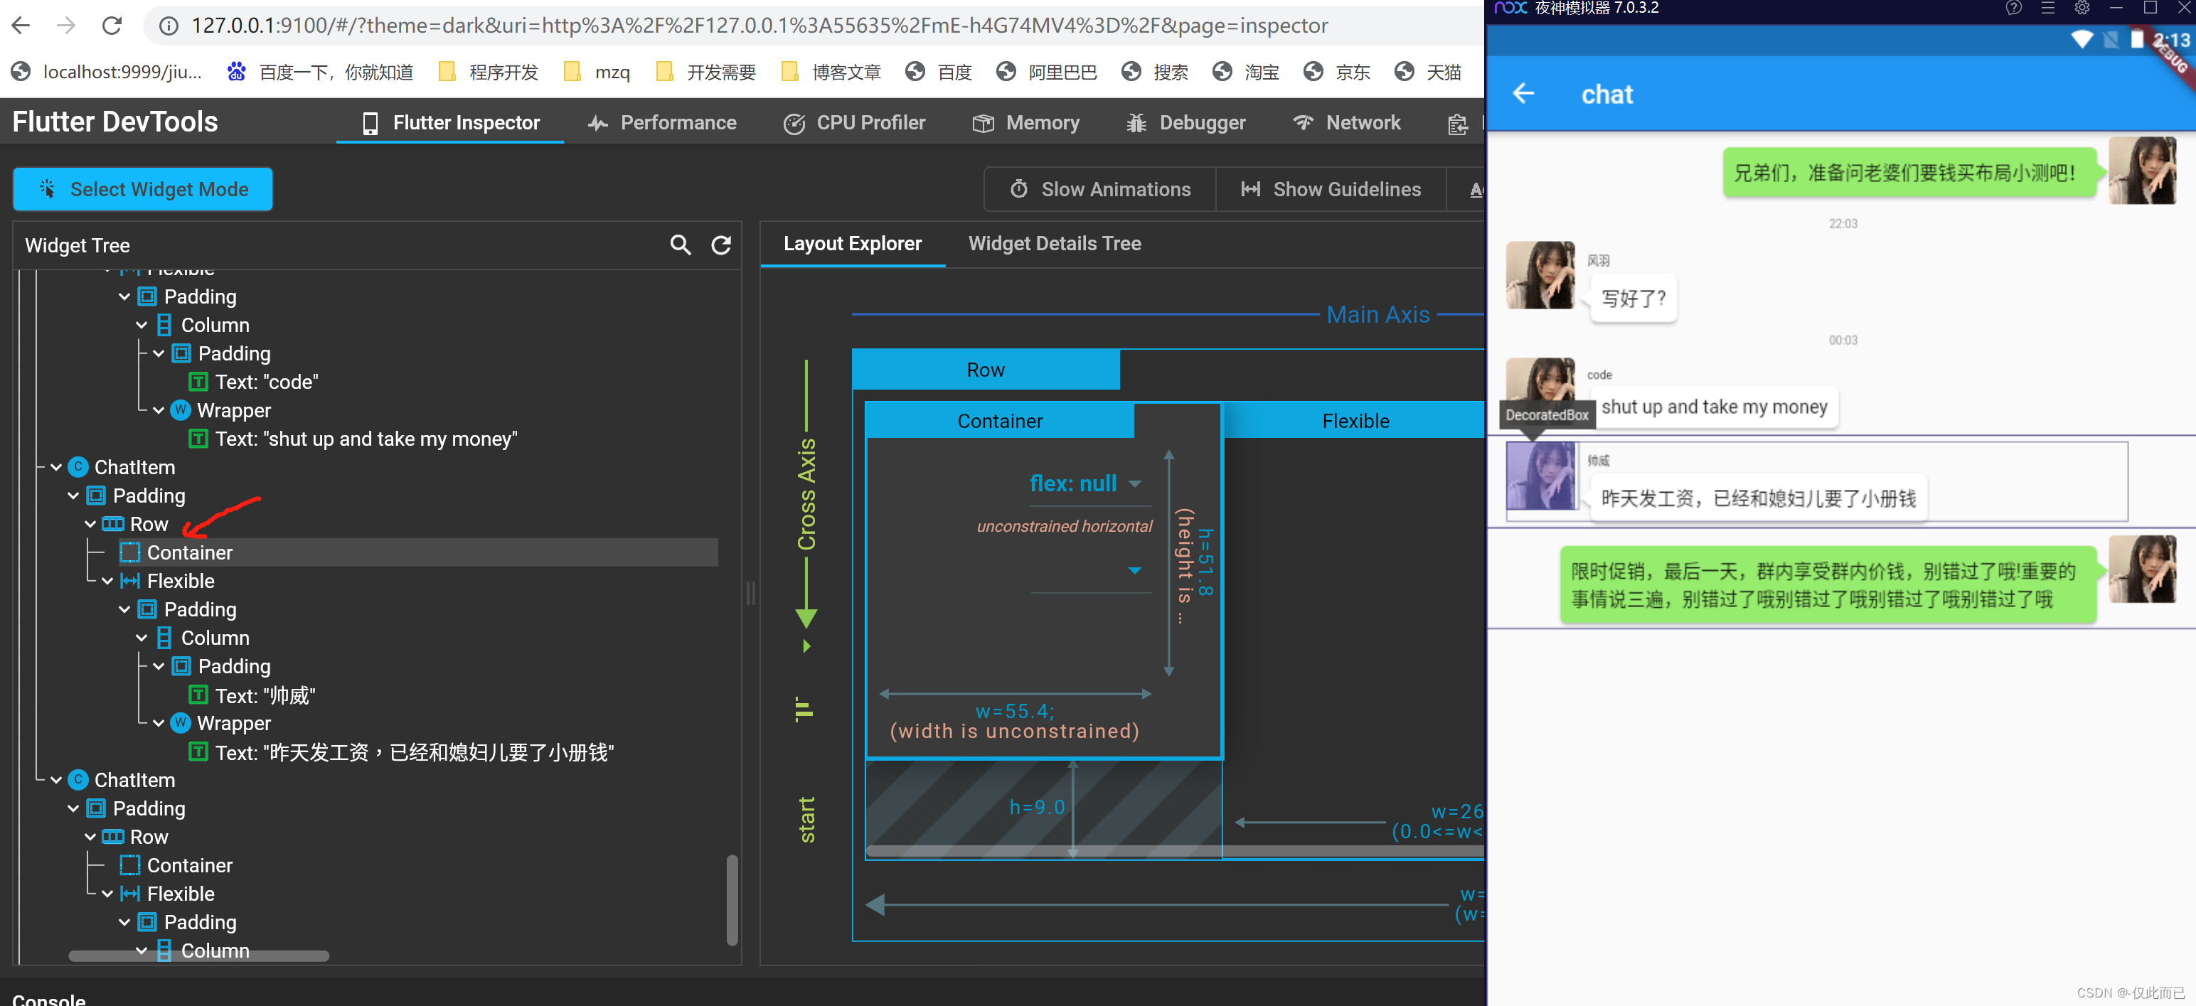Refresh the widget tree
This screenshot has height=1006, width=2196.
click(721, 245)
